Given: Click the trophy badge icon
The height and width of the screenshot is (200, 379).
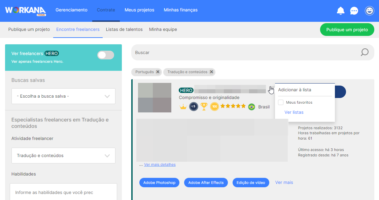Looking at the screenshot, I should click(x=204, y=106).
